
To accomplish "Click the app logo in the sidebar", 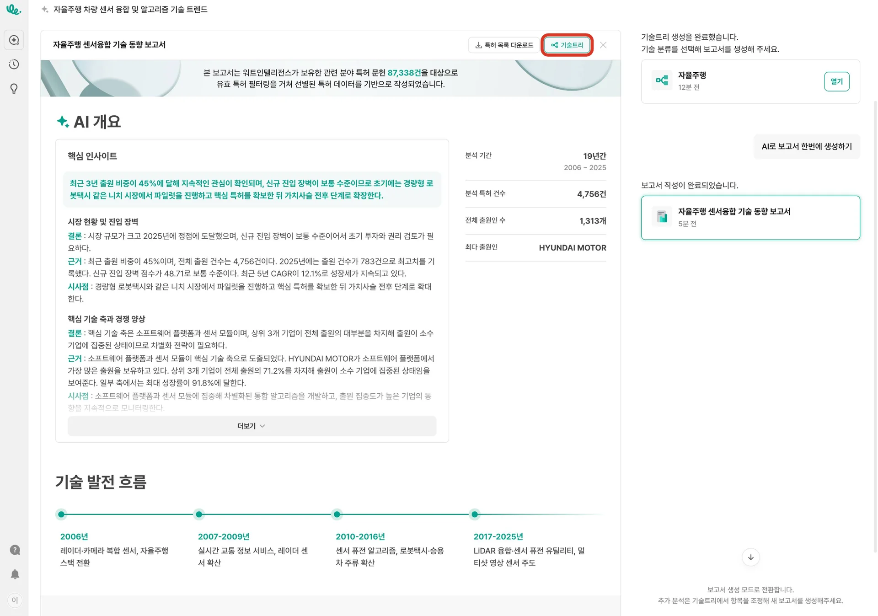I will [x=14, y=10].
